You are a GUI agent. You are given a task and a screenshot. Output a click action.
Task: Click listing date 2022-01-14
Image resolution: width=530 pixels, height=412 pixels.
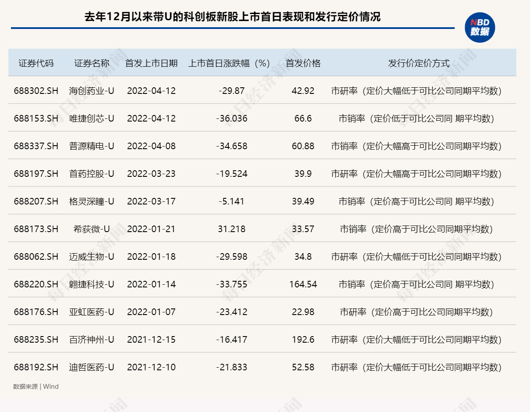[x=151, y=284]
